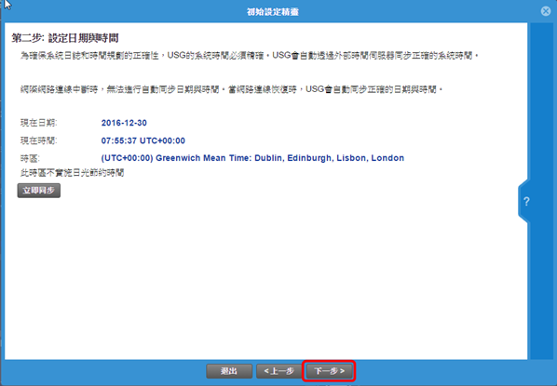Click the blue help sidebar strip
The width and height of the screenshot is (557, 386).
(542, 106)
